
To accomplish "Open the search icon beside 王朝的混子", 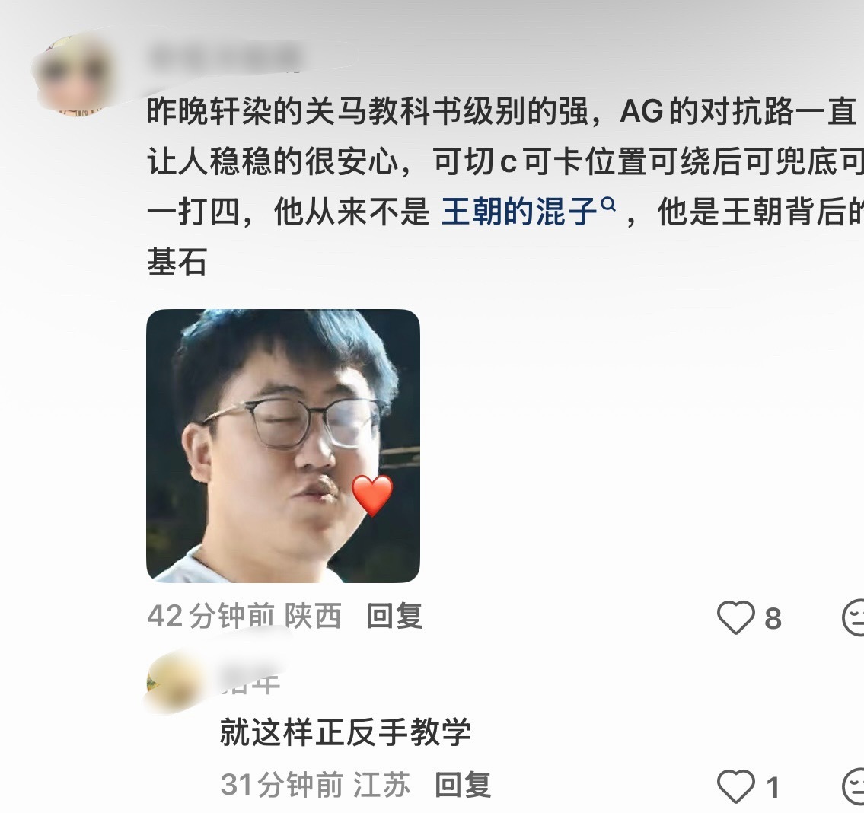I will (x=607, y=205).
